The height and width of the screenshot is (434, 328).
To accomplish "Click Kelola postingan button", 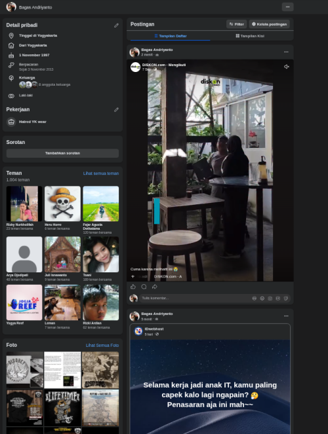I will 269,24.
